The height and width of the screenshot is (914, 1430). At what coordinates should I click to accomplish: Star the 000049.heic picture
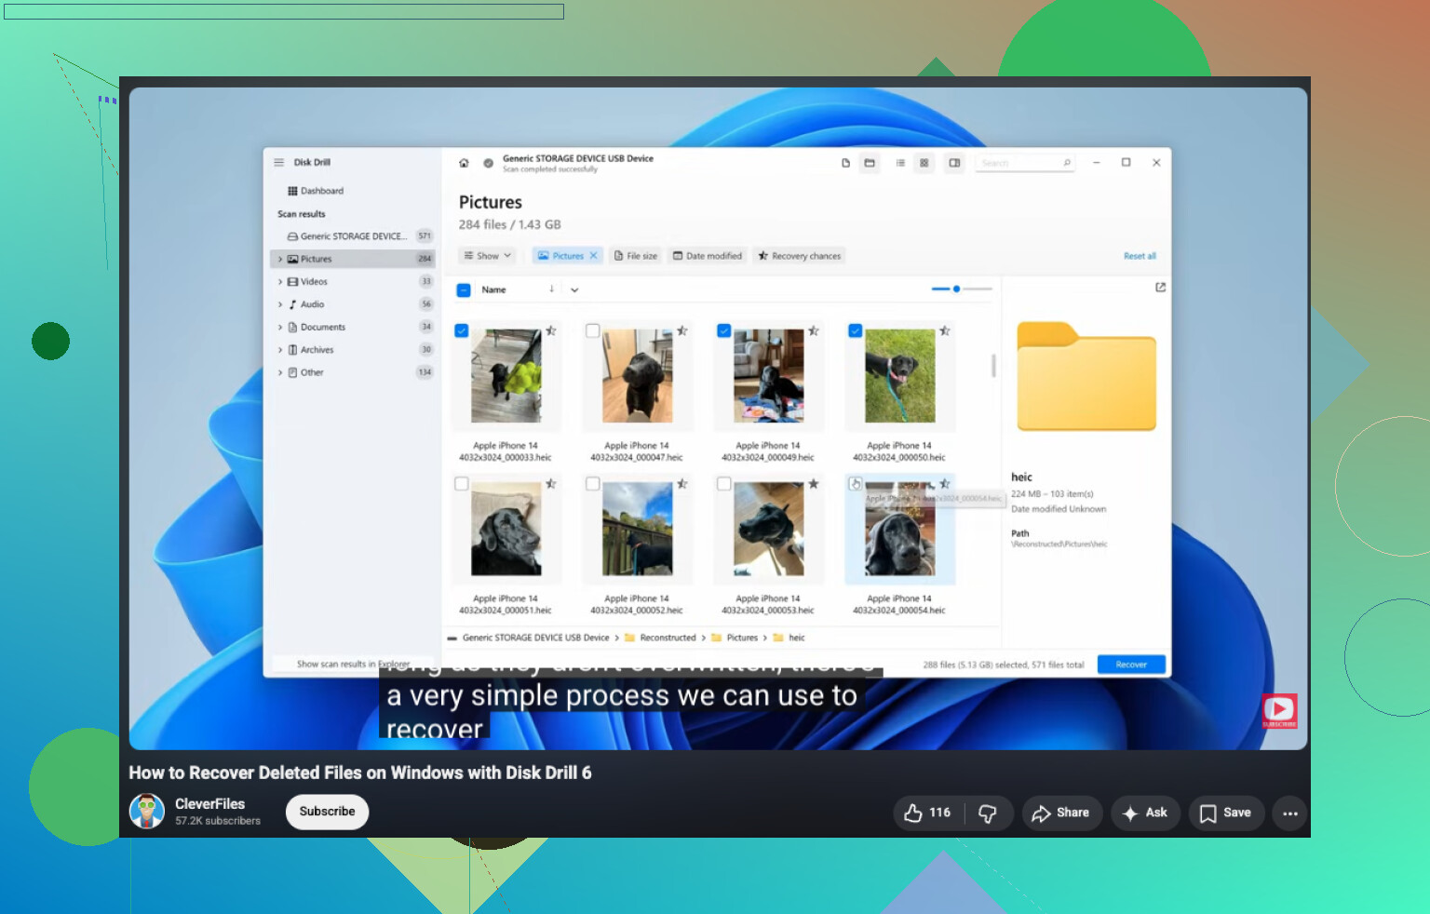tap(814, 330)
